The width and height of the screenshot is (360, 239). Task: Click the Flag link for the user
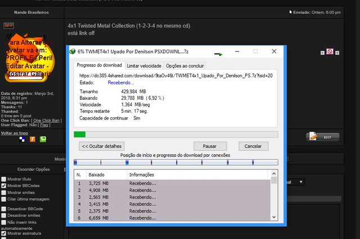(44, 125)
